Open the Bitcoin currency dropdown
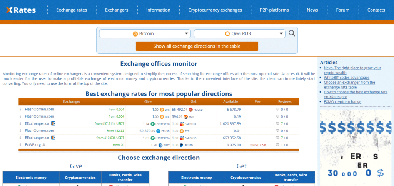Screen dimensions: 394x186 145,34
